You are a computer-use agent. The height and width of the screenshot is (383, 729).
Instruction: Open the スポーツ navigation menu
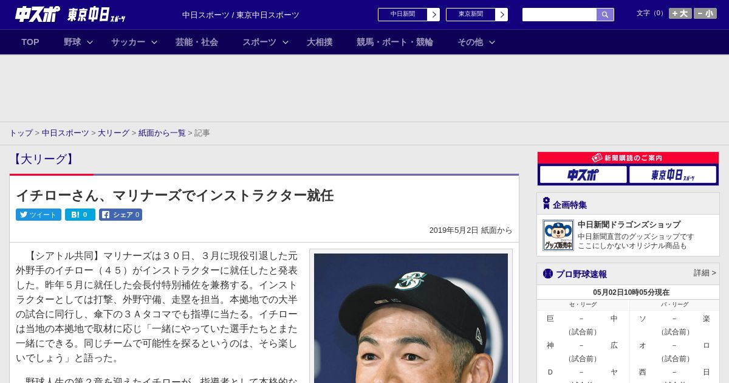(259, 42)
